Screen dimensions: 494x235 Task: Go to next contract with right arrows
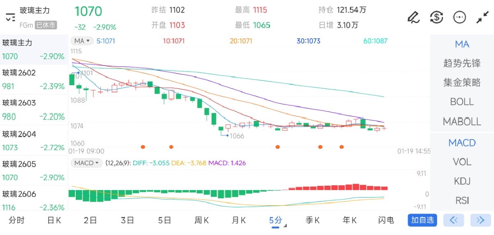coord(480,220)
